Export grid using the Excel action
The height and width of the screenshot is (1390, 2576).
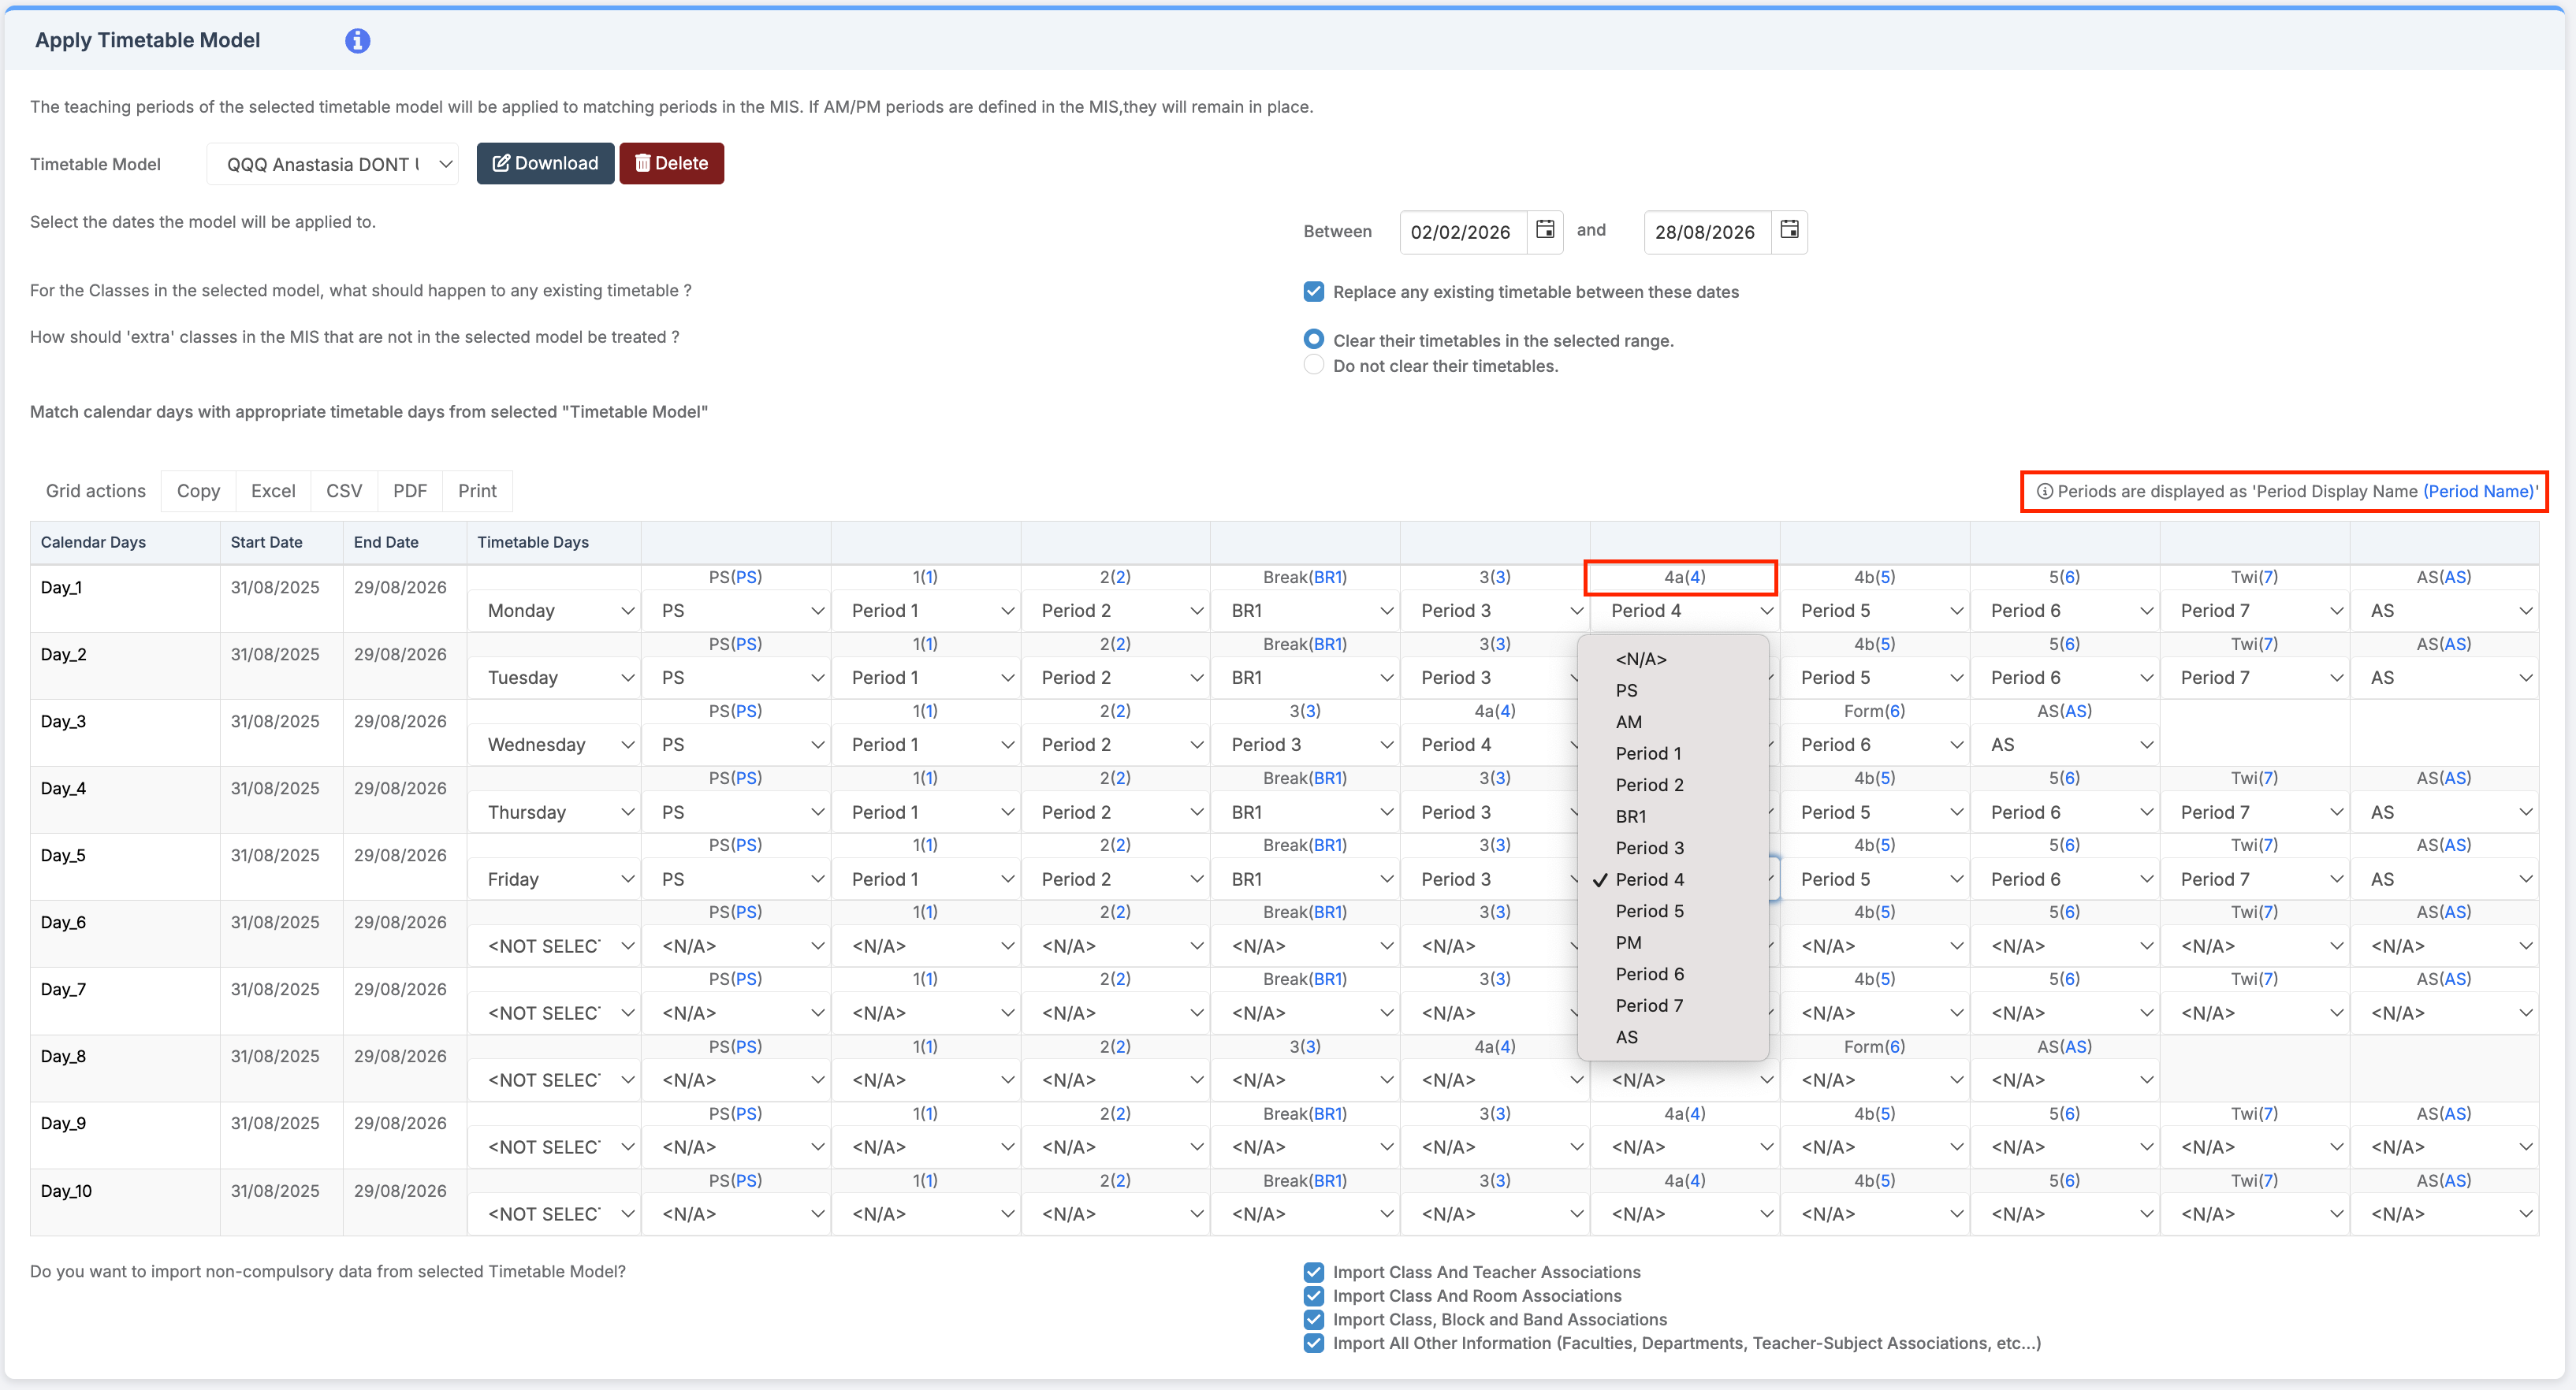[x=272, y=491]
